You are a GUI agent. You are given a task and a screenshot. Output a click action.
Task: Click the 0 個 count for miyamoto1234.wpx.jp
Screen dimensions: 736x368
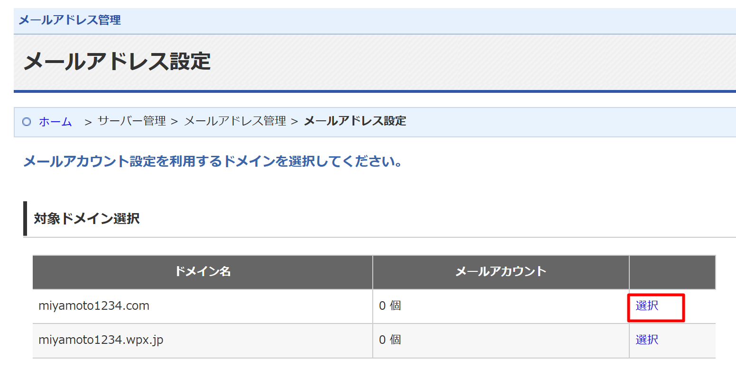click(x=390, y=340)
